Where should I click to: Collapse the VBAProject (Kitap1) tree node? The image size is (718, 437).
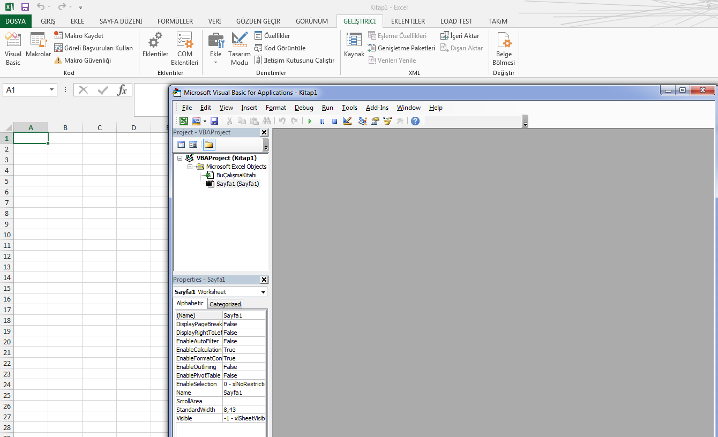(180, 158)
